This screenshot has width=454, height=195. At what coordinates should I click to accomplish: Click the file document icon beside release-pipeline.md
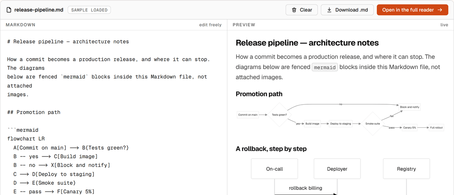pyautogui.click(x=9, y=10)
